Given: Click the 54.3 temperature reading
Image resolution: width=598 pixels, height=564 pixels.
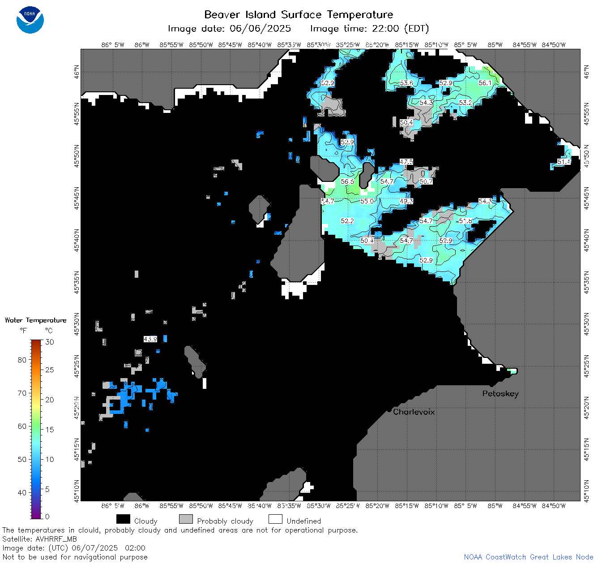Looking at the screenshot, I should 426,103.
